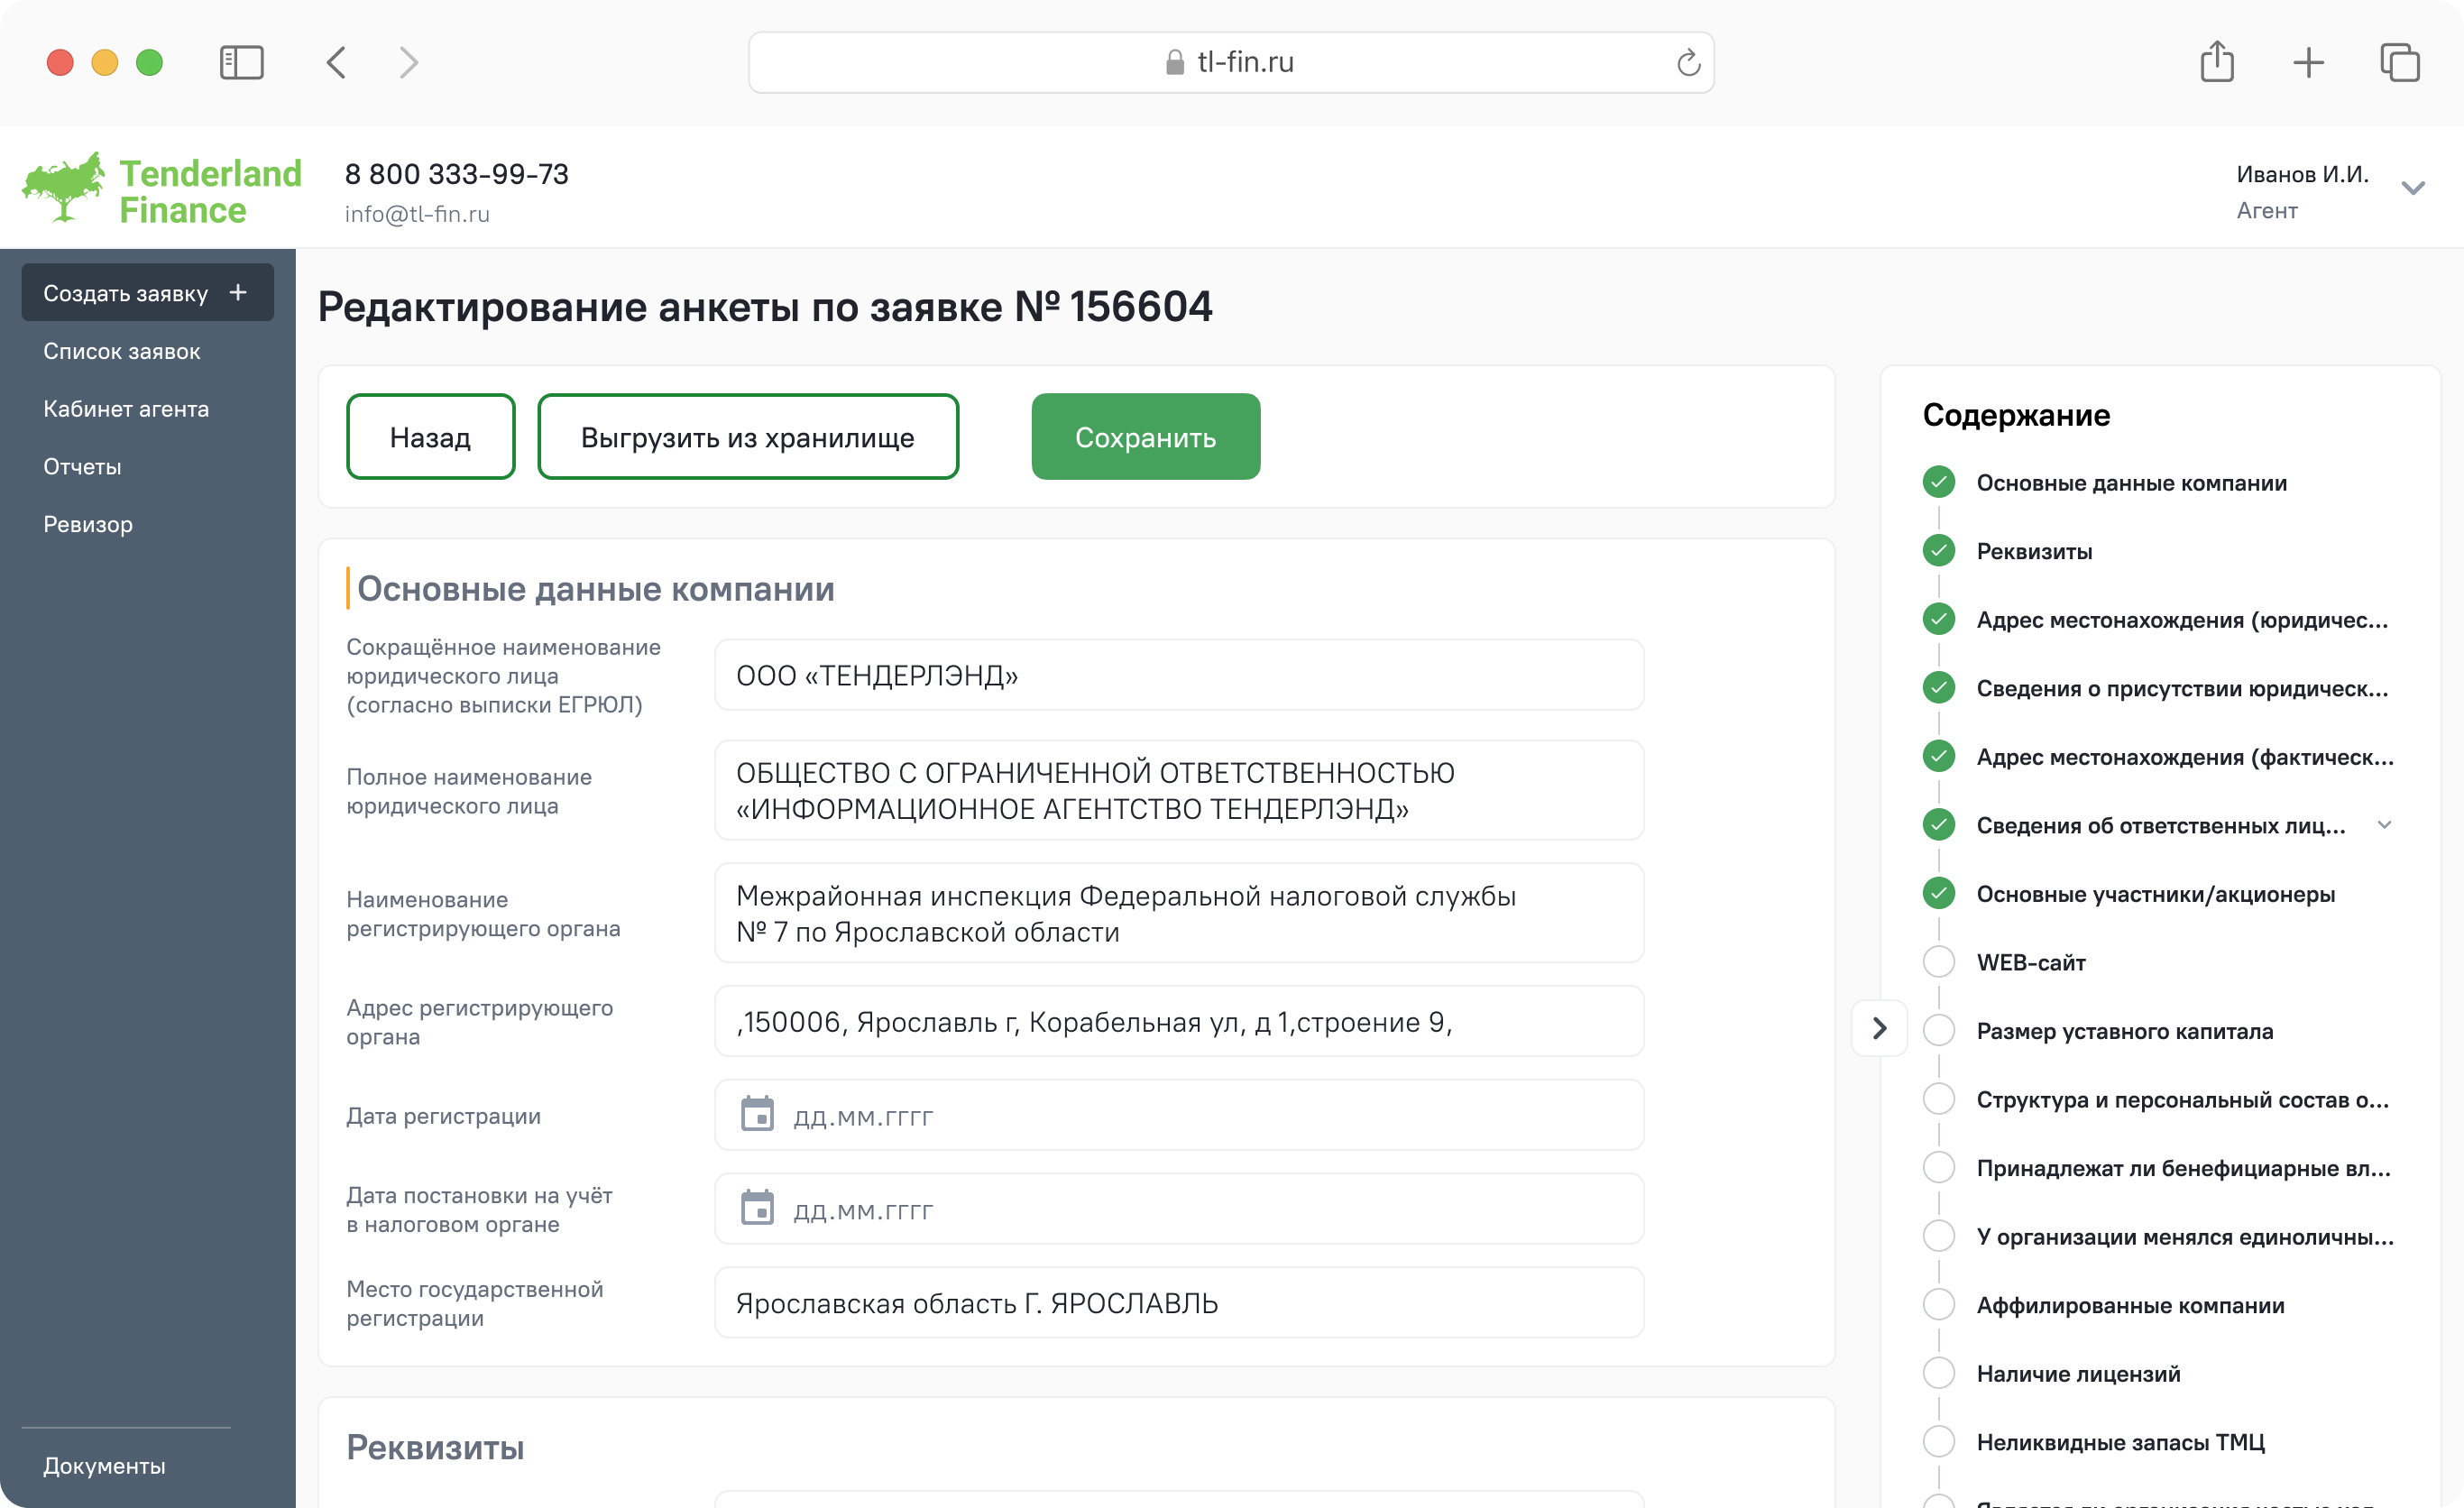Expand Сведения об ответственных лиц section chevron
Viewport: 2464px width, 1508px height.
2384,825
